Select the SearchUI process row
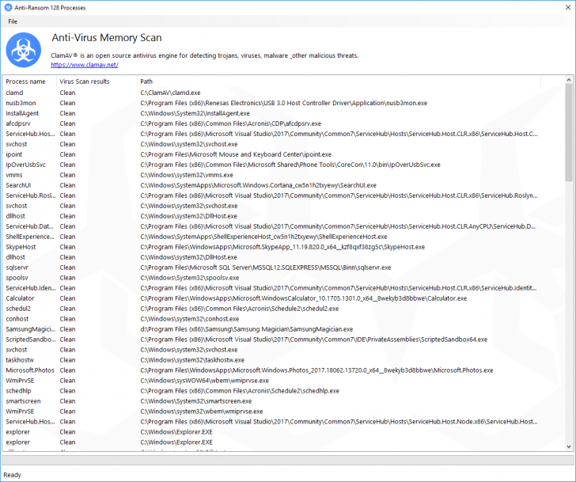The height and width of the screenshot is (482, 576). click(x=272, y=185)
